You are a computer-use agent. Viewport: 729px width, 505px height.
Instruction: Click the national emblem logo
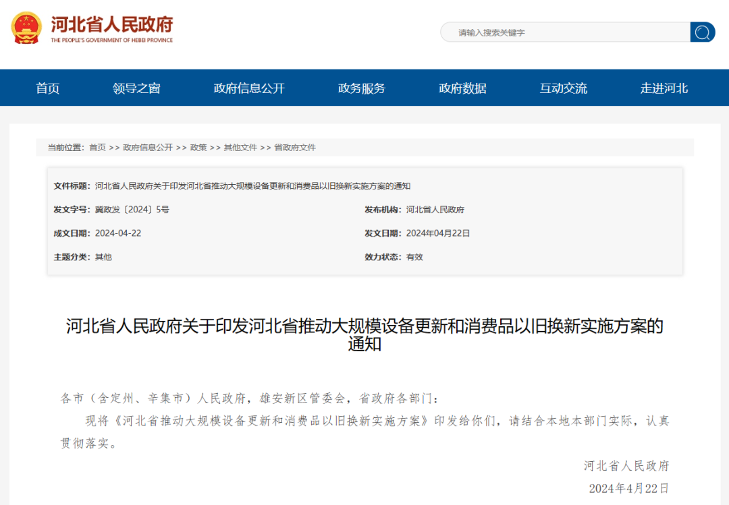click(x=26, y=28)
